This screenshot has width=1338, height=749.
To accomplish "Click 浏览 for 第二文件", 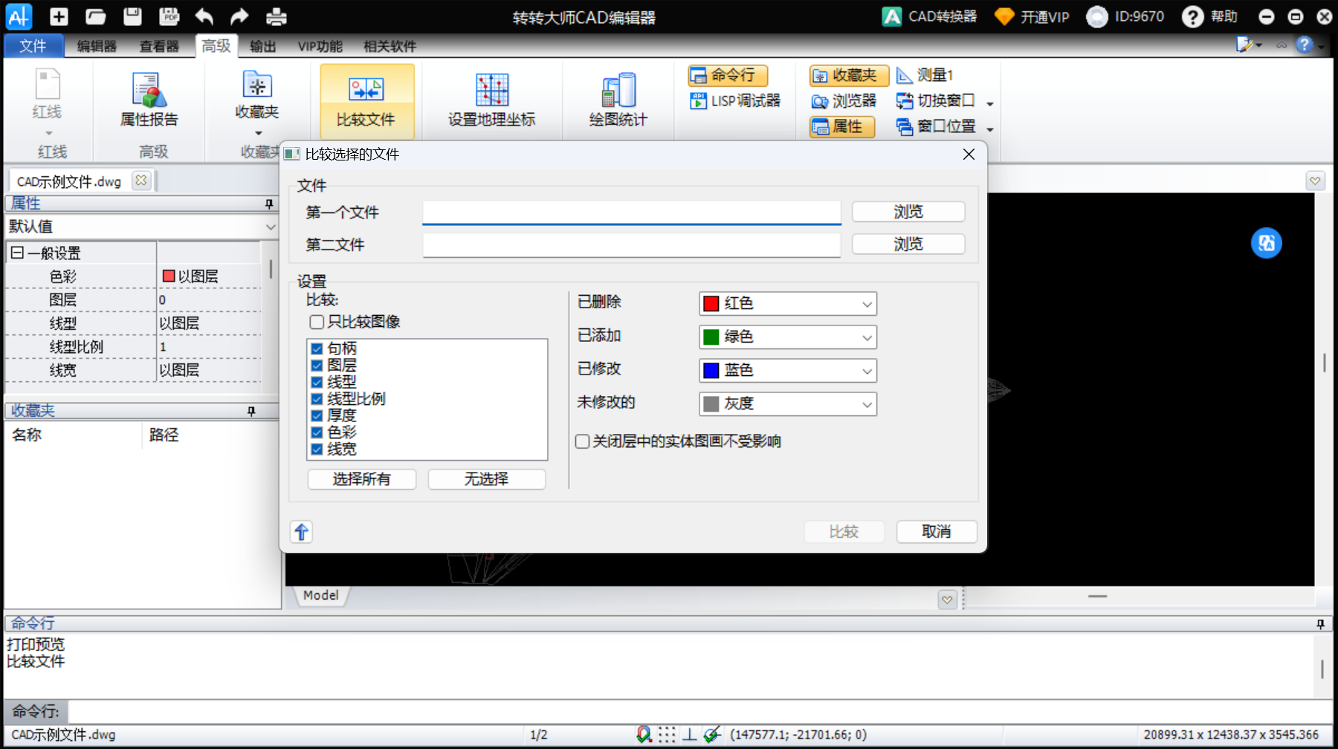I will click(x=908, y=244).
